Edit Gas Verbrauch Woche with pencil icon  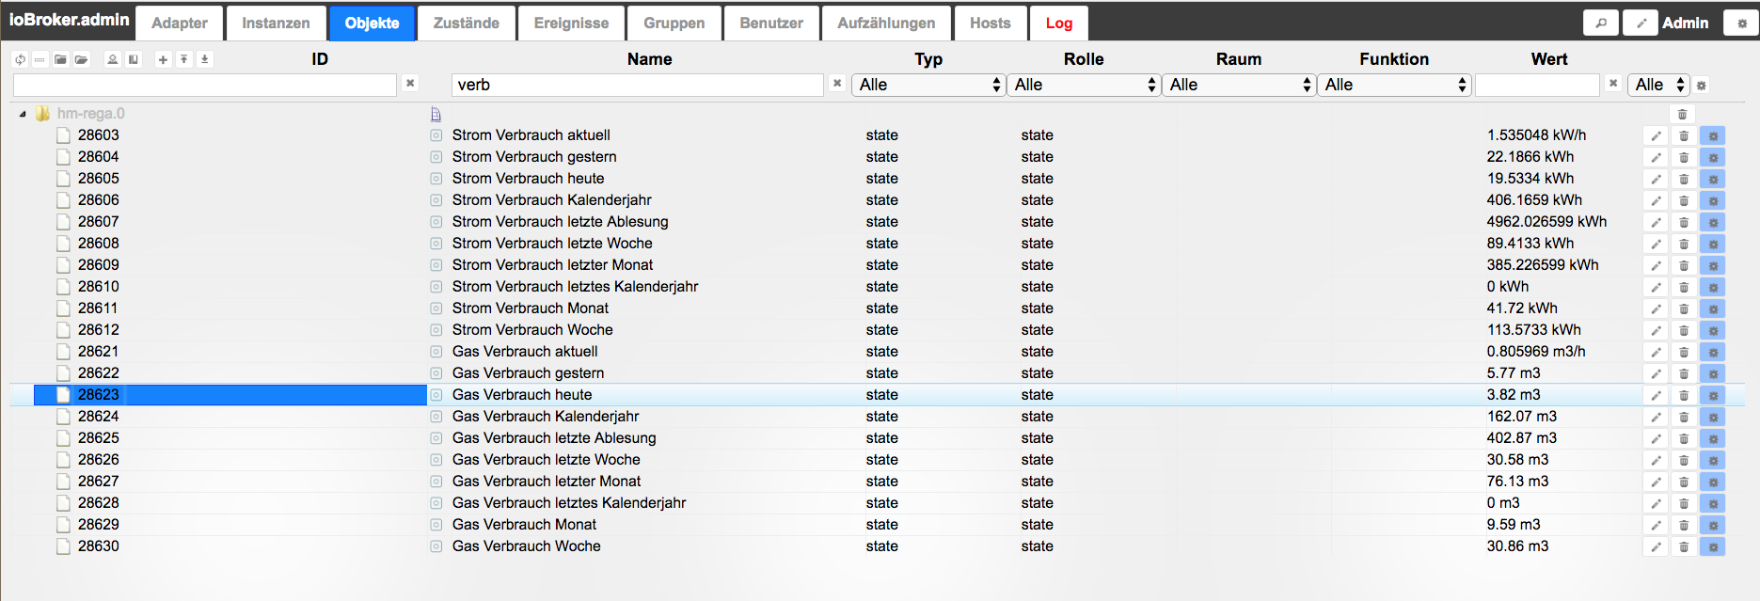(1656, 546)
